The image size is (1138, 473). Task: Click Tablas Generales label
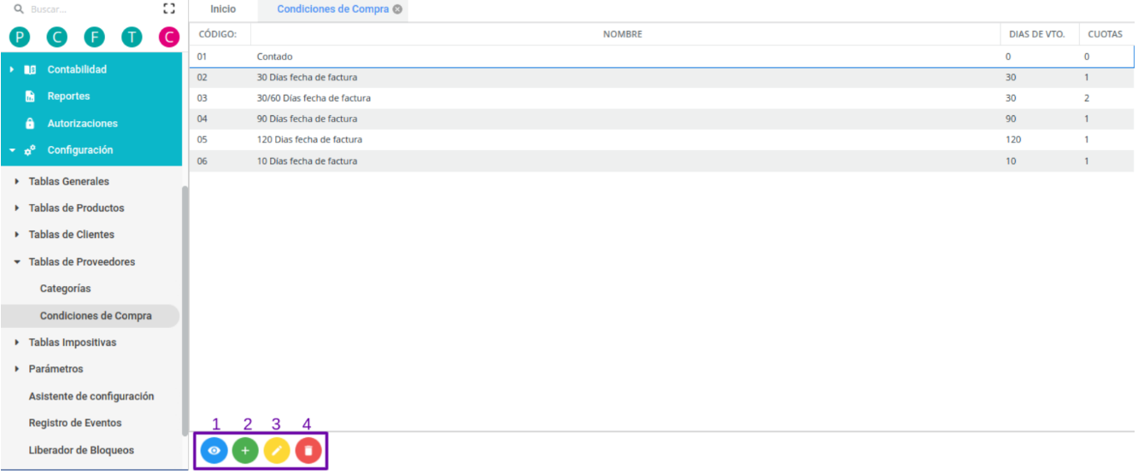click(x=69, y=182)
